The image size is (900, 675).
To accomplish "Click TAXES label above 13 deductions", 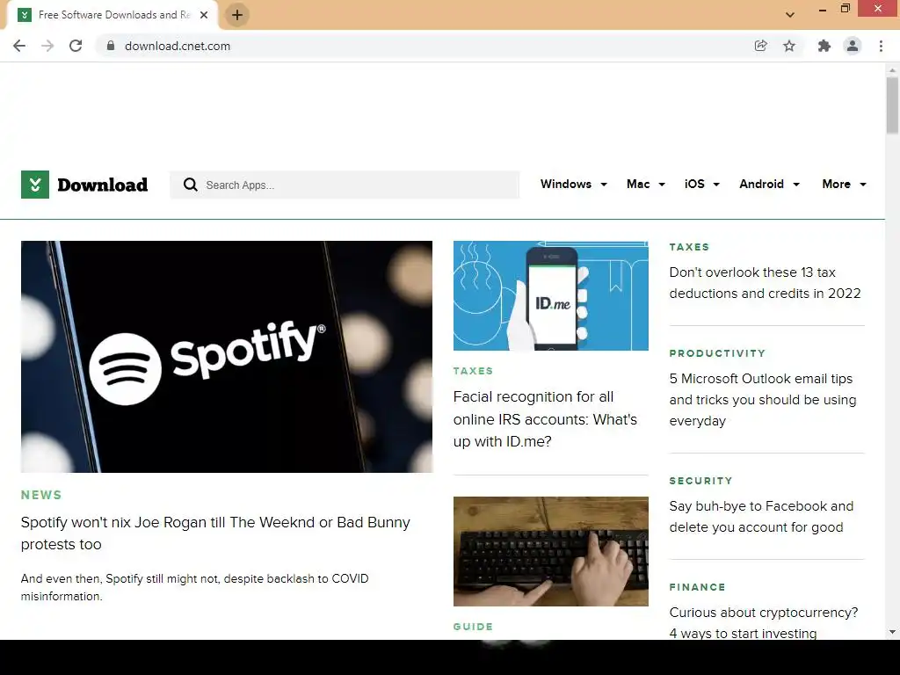I will [689, 247].
